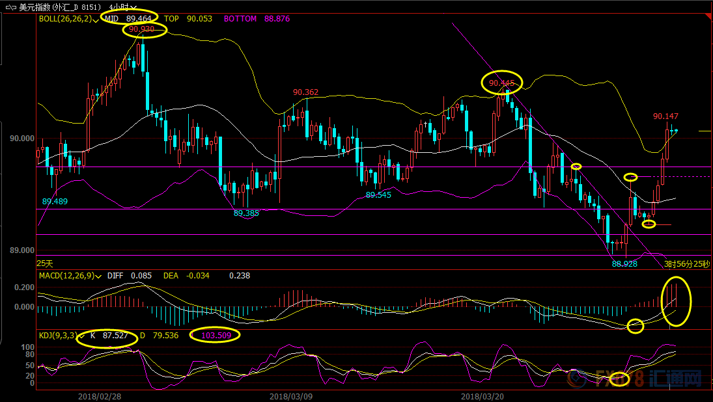Click the 25天 range label

pyautogui.click(x=45, y=263)
